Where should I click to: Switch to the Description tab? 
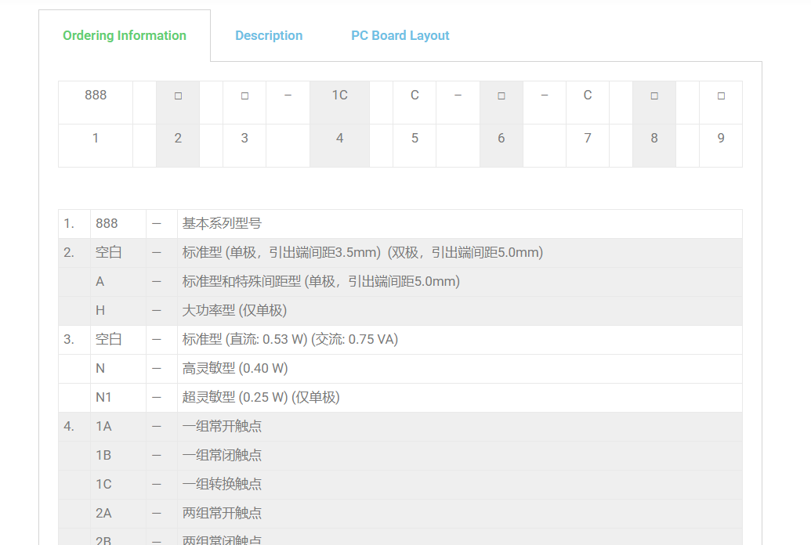269,35
